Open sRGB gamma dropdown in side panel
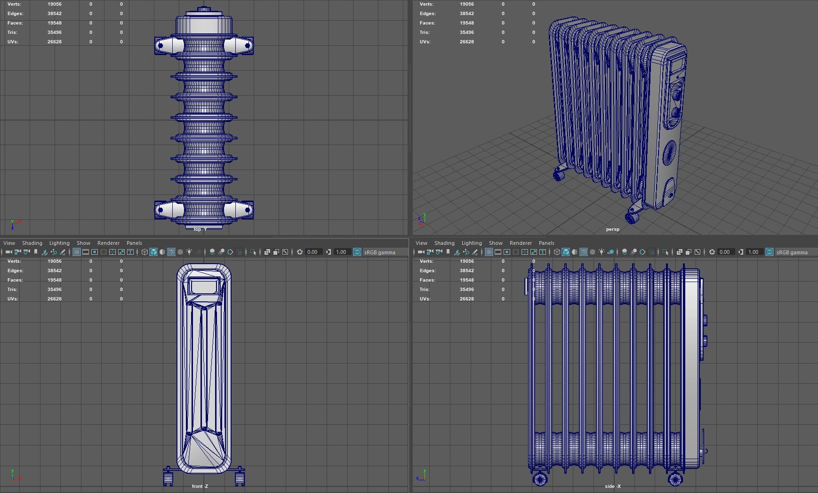Screen dimensions: 818x493 pyautogui.click(x=797, y=252)
